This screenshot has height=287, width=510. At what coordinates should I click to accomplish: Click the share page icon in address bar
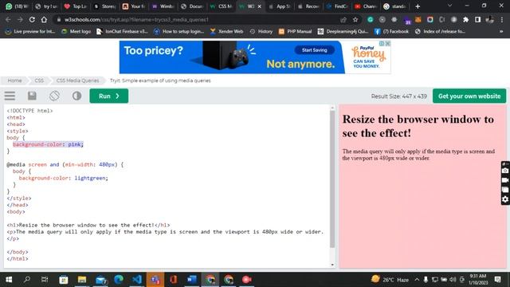343,19
